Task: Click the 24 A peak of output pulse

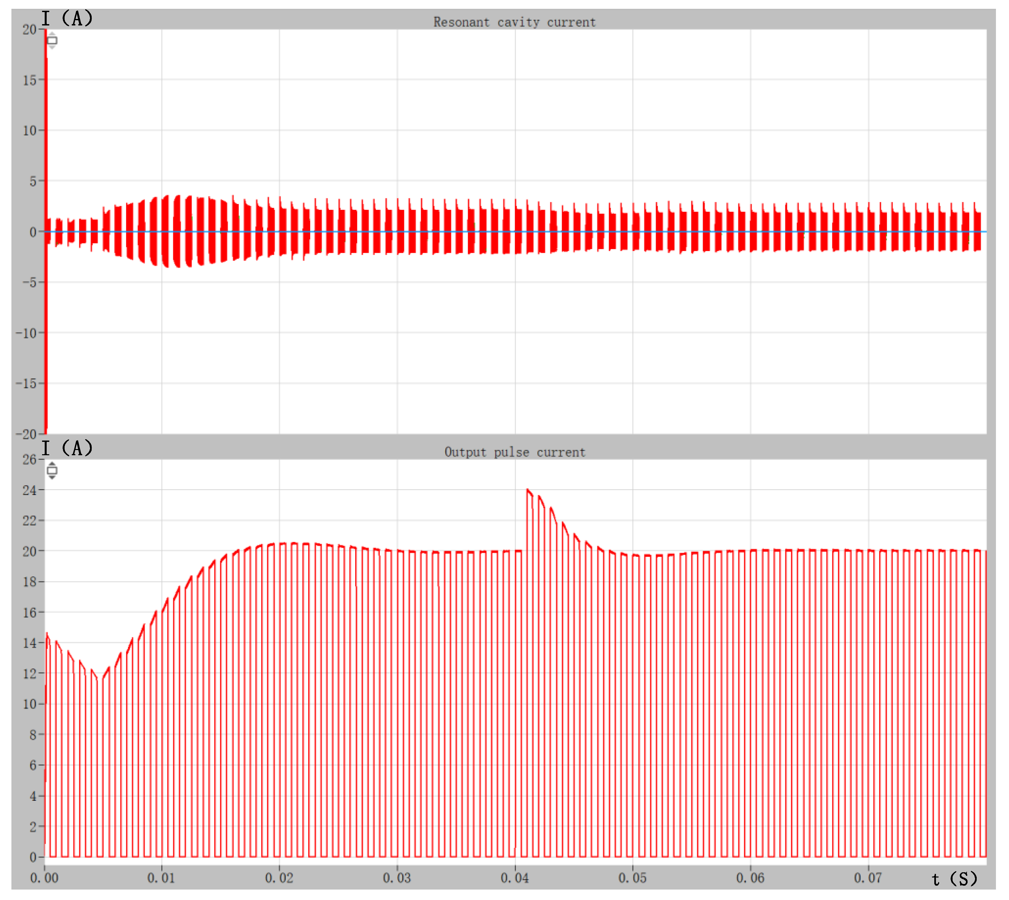Action: pos(527,489)
